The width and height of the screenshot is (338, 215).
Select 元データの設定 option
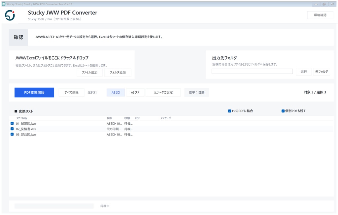point(163,92)
